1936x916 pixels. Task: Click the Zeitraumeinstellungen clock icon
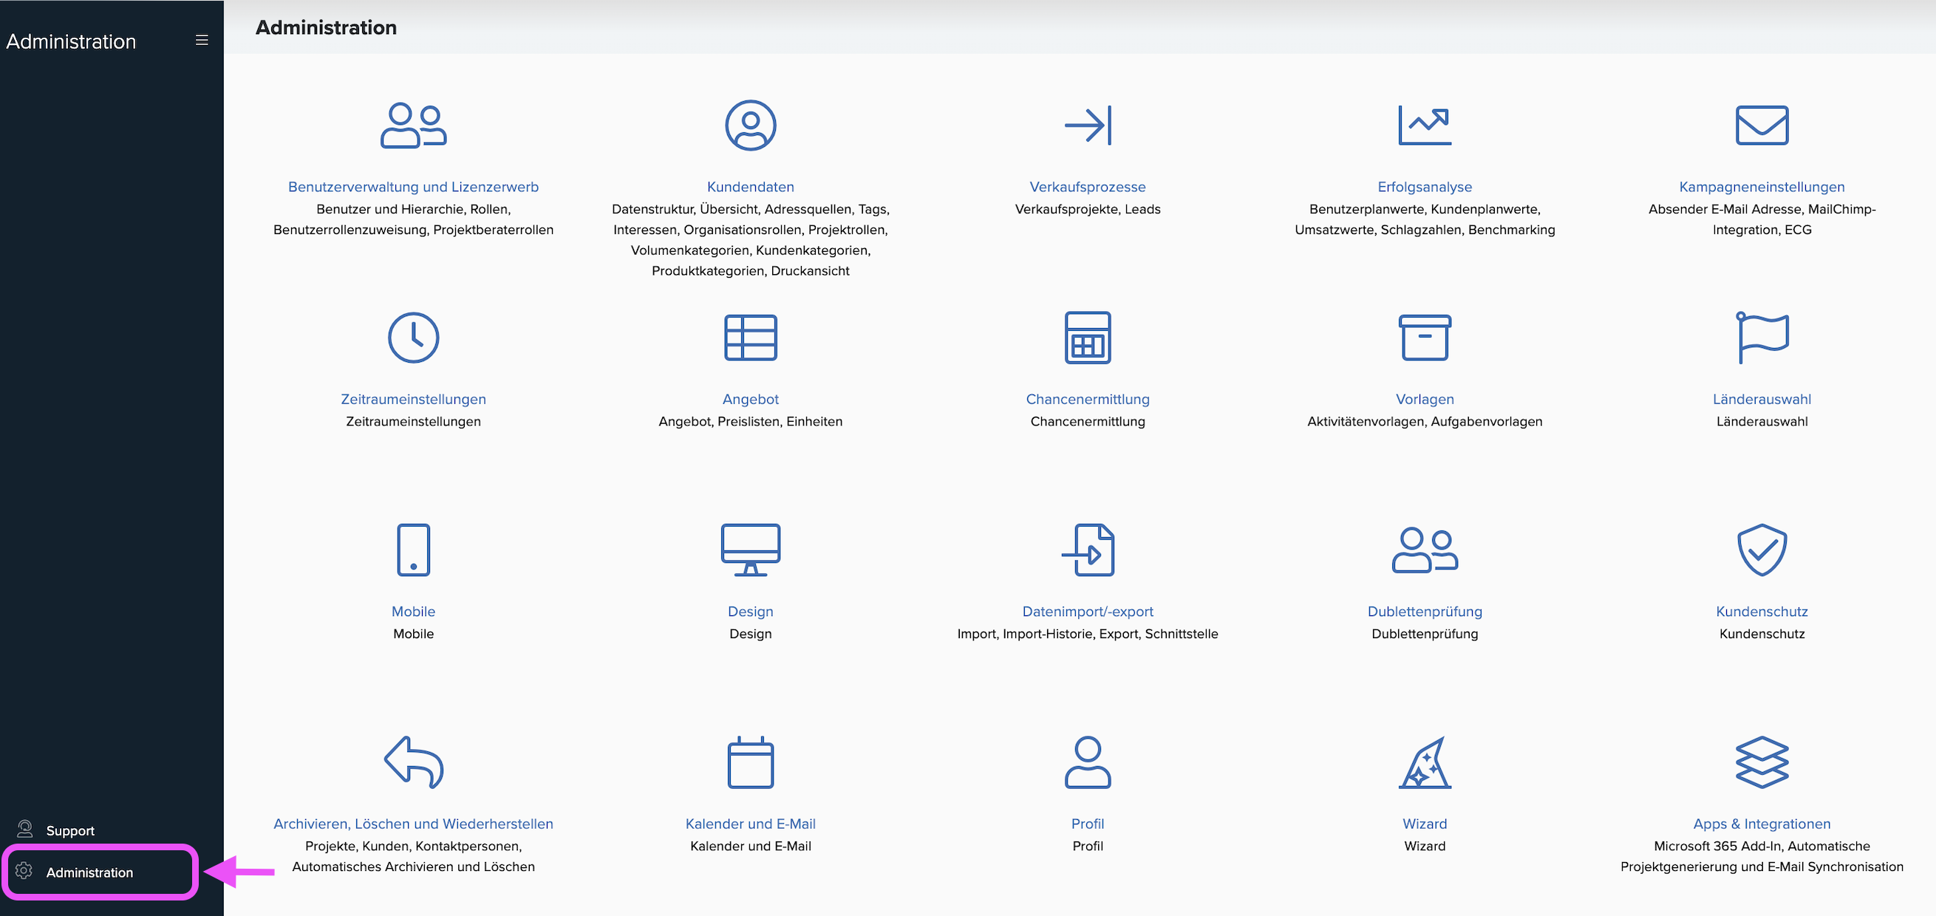point(413,338)
